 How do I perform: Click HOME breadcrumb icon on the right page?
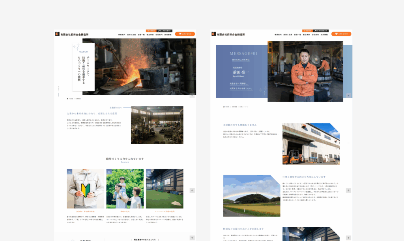click(x=224, y=107)
